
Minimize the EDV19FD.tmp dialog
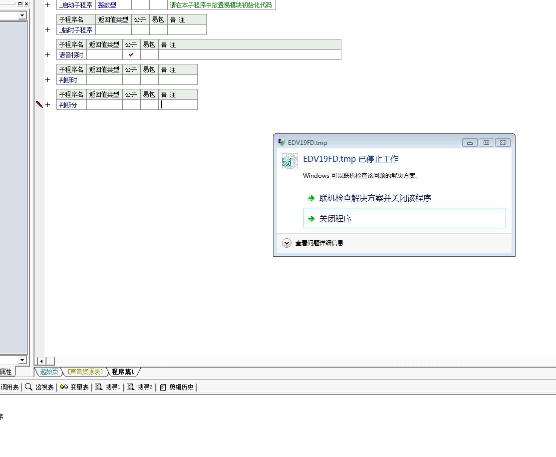point(470,143)
